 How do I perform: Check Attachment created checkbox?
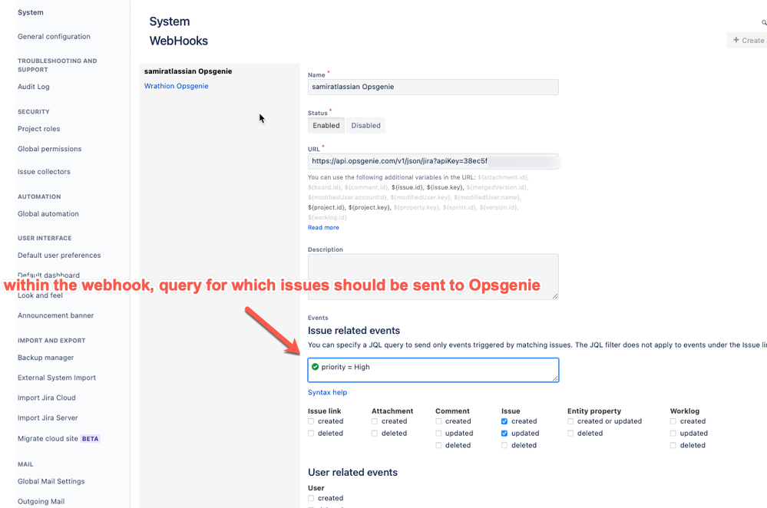point(375,421)
